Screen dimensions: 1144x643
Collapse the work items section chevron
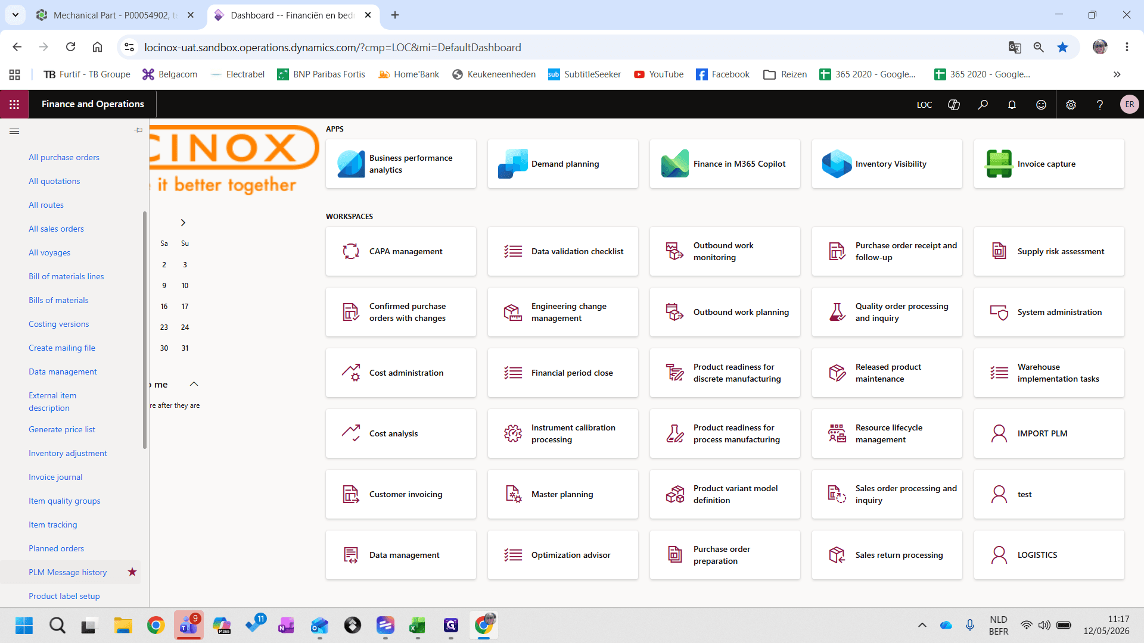194,384
